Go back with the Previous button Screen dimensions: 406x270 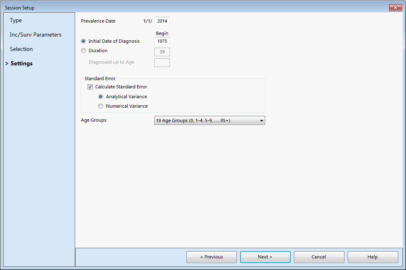tap(211, 257)
